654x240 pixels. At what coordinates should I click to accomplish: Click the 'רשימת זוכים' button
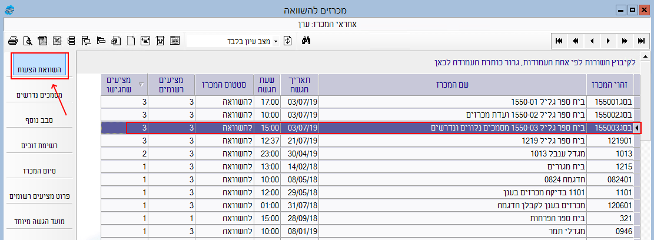(40, 145)
